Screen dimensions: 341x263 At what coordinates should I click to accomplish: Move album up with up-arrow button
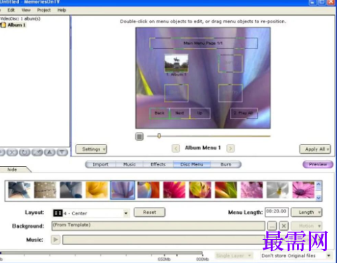click(x=50, y=152)
